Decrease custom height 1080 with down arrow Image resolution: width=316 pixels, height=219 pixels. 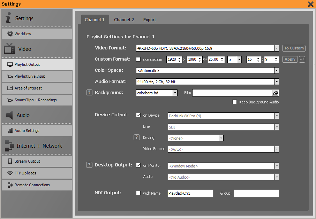tap(200, 61)
